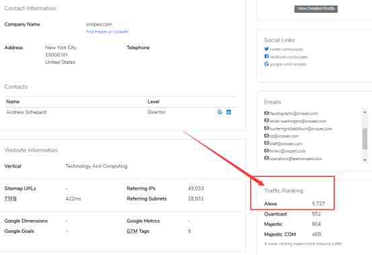Click the Technology And Computing vertical value

coord(96,166)
